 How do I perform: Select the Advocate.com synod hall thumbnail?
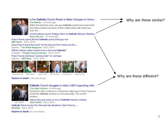(x=18, y=67)
